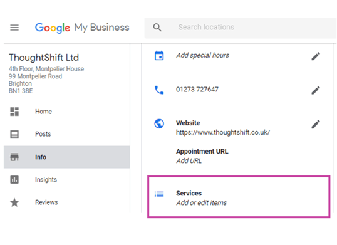
Task: Click the search magnifier icon
Action: click(157, 28)
